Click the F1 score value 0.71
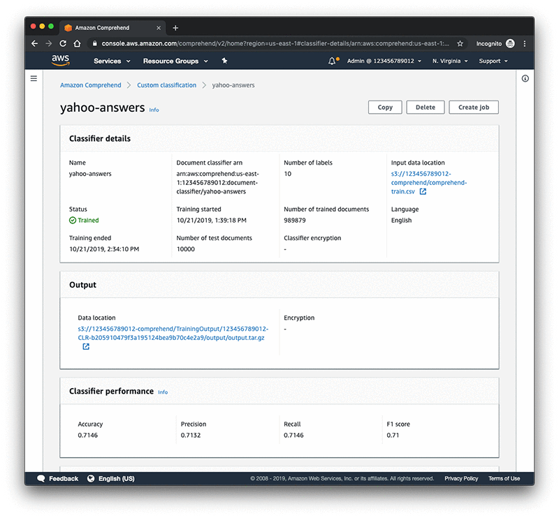The height and width of the screenshot is (518, 559). coord(393,435)
